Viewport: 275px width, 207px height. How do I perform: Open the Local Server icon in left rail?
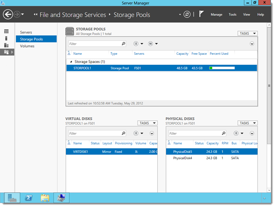(x=6, y=38)
